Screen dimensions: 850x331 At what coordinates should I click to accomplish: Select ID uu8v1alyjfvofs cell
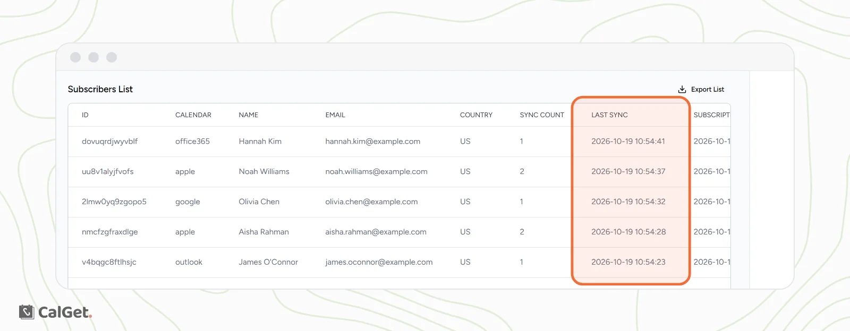108,171
